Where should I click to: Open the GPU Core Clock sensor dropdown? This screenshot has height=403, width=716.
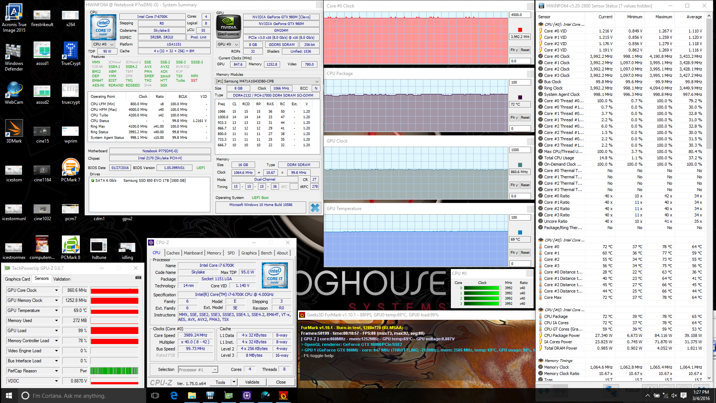pos(57,290)
